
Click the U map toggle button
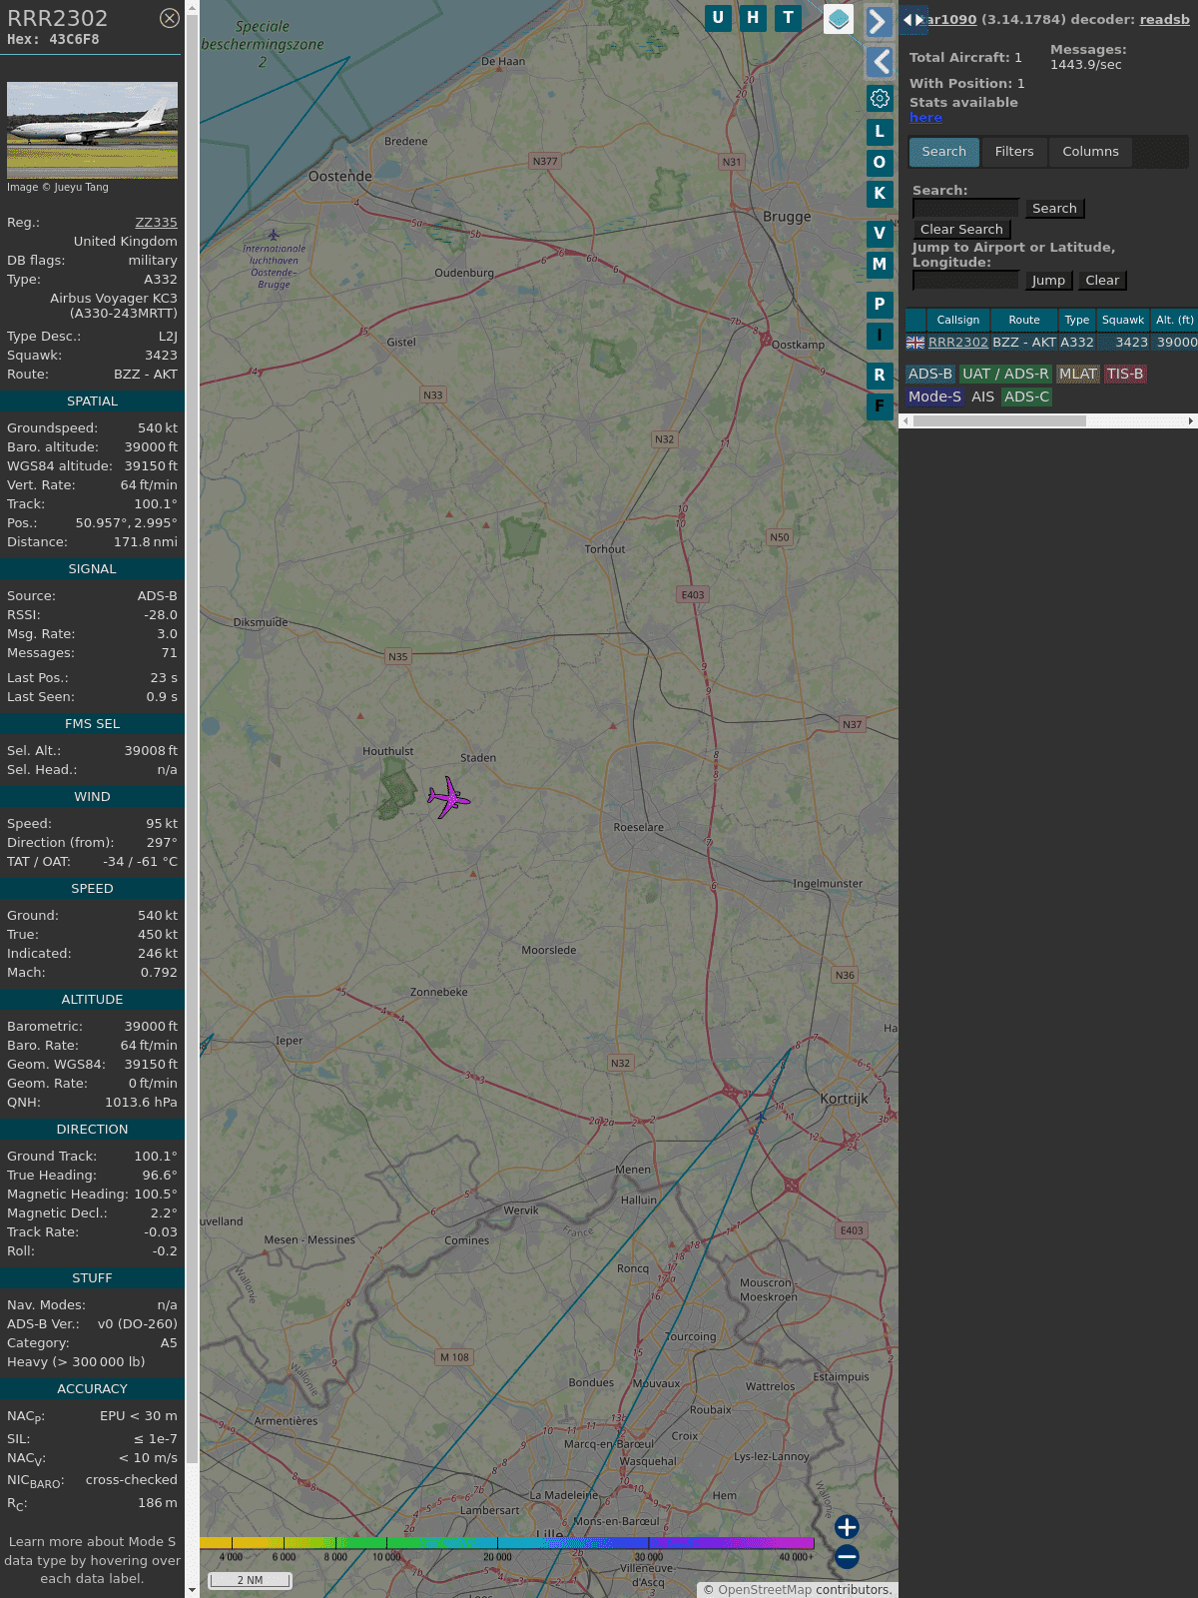[x=718, y=17]
